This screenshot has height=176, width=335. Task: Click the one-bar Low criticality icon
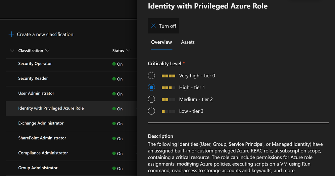[168, 111]
